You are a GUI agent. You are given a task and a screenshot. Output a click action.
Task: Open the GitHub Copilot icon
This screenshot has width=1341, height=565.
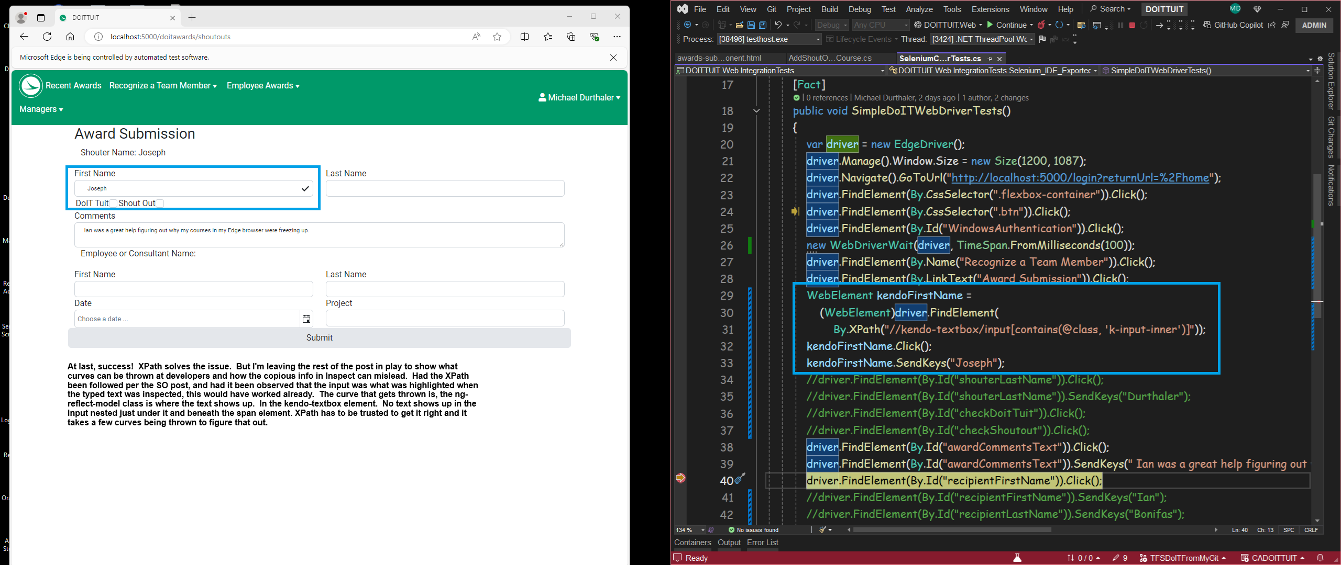tap(1207, 25)
